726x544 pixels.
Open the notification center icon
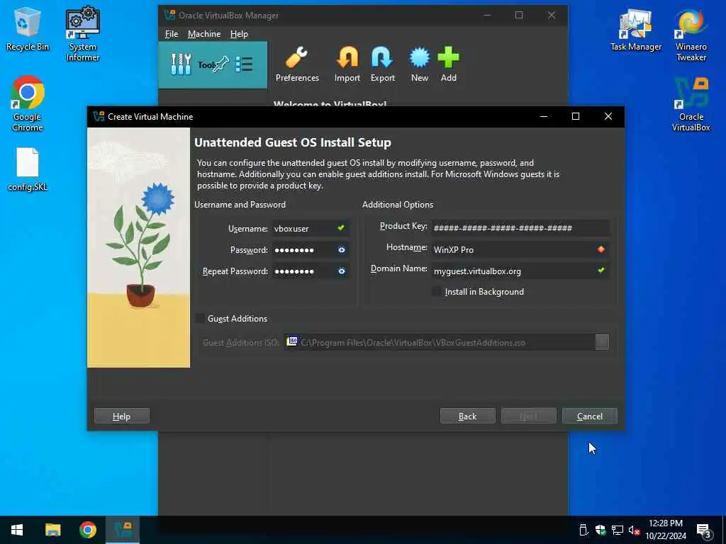(x=703, y=530)
